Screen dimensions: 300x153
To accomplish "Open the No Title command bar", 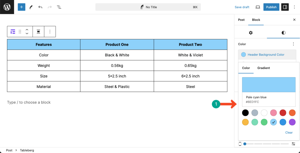I will coord(148,7).
